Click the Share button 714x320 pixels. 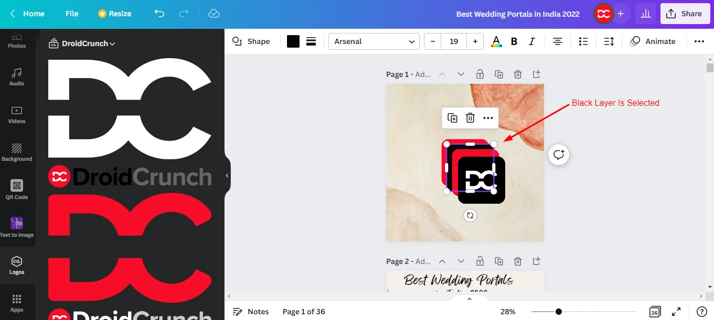(685, 14)
